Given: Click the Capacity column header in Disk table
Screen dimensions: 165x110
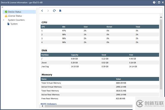Looking at the screenshot, I should (75, 55).
